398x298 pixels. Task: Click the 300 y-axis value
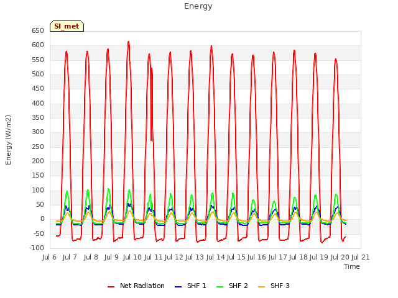point(38,132)
